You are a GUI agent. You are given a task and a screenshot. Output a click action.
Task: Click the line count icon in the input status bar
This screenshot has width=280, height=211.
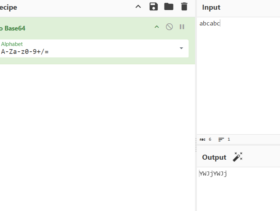tap(221, 139)
